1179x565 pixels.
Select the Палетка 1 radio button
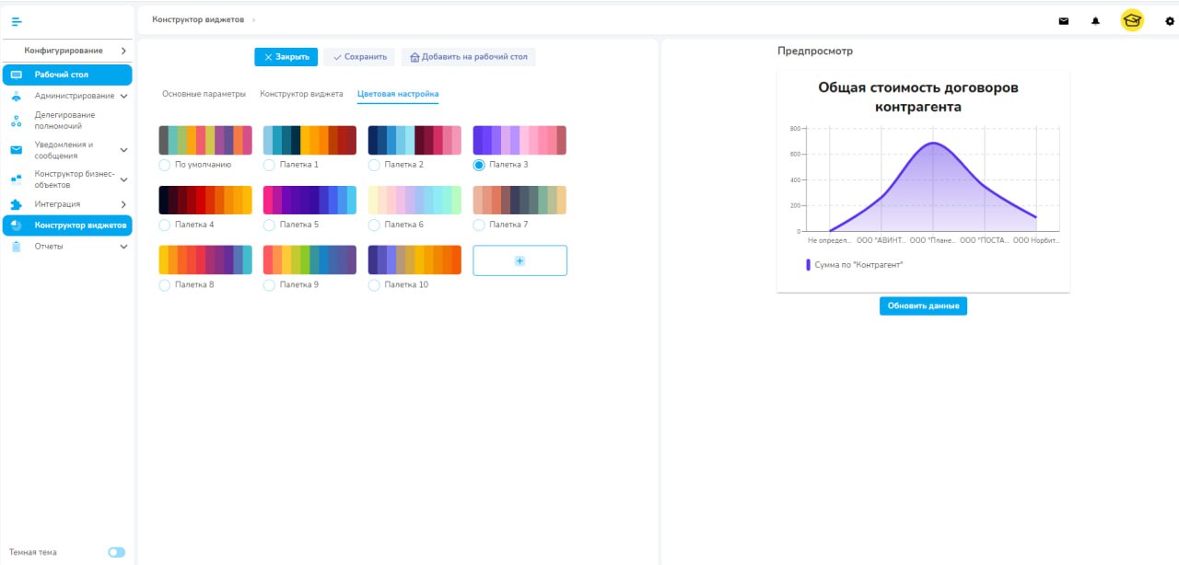point(270,165)
